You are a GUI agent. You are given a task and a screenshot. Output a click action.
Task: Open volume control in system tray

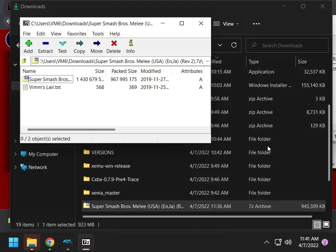[288, 242]
